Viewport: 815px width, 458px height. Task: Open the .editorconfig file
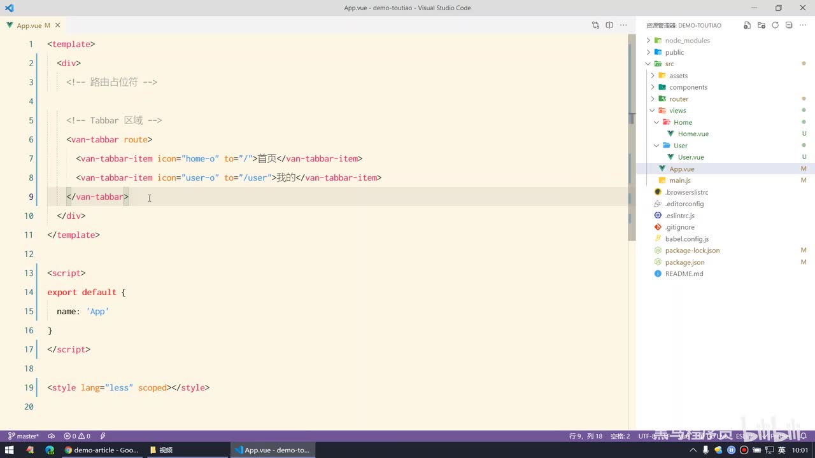pos(684,204)
